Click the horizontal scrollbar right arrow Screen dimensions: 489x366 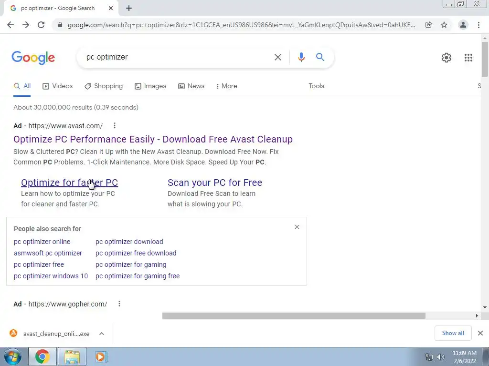tap(477, 316)
